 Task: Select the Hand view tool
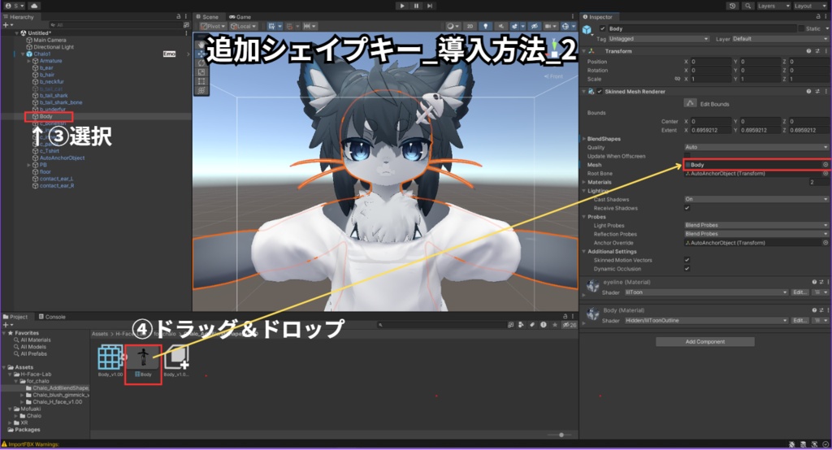click(201, 44)
